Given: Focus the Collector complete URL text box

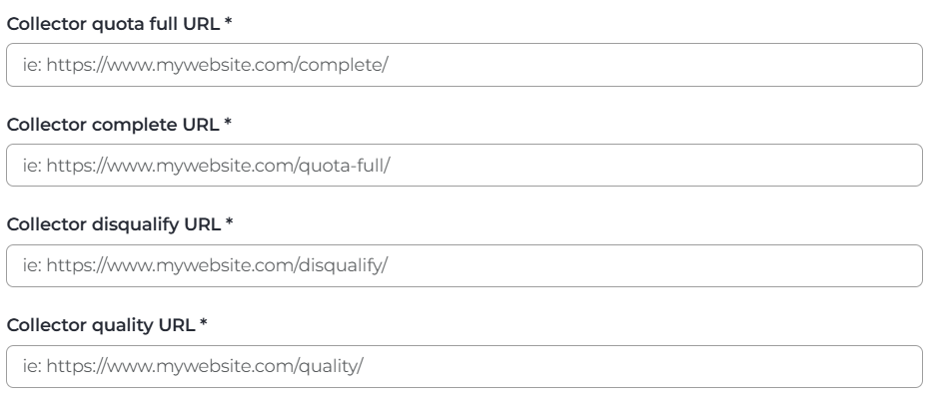Looking at the screenshot, I should pos(464,165).
